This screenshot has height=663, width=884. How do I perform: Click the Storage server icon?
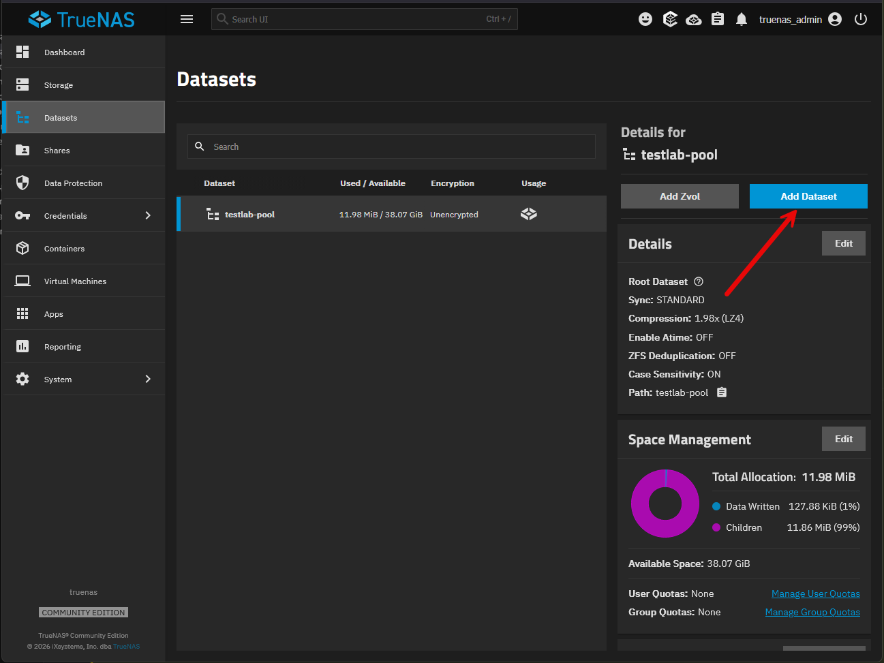[x=22, y=84]
